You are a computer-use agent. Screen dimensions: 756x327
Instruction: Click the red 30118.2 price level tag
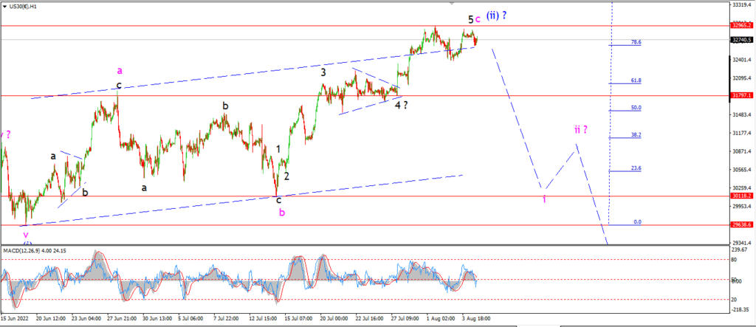click(741, 196)
